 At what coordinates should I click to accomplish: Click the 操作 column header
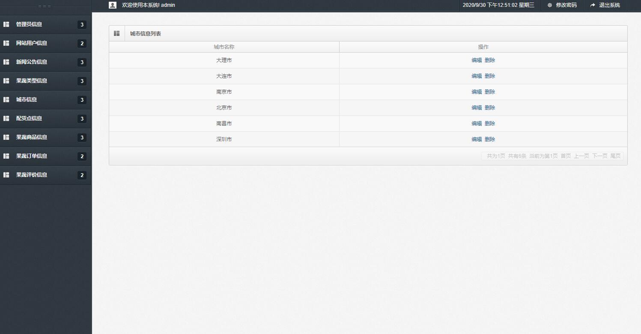[x=483, y=47]
